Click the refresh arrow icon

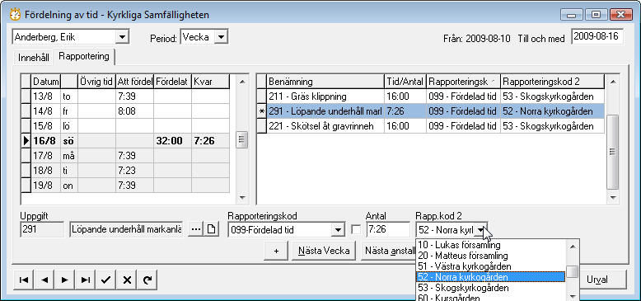coord(147,280)
